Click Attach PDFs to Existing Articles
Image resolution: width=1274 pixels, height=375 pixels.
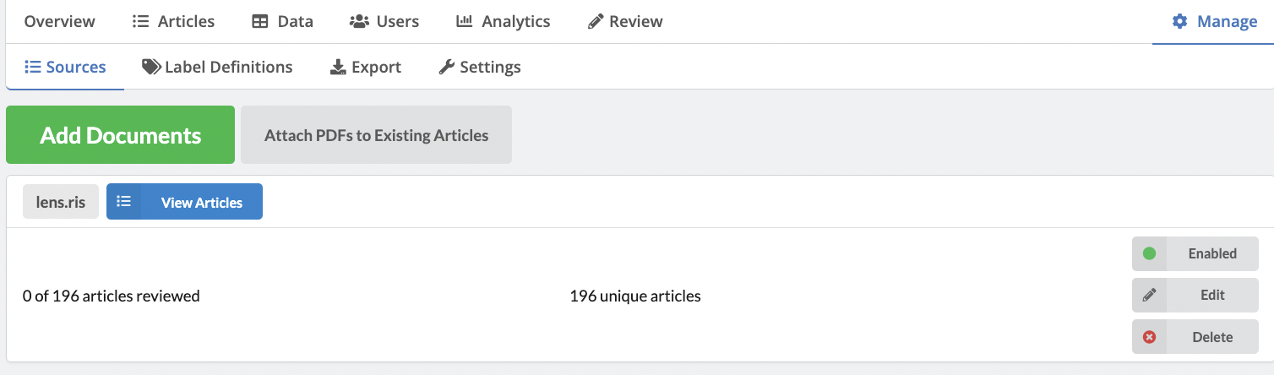[x=376, y=134]
